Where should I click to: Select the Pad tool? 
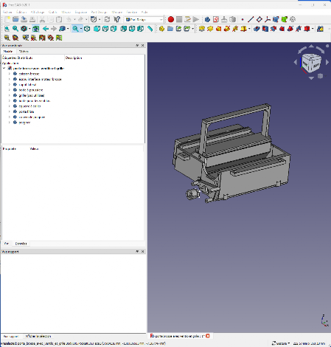(x=202, y=29)
